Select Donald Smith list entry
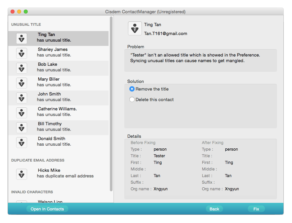 [58, 142]
